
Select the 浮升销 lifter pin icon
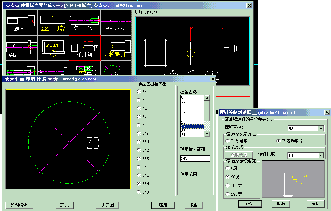point(85,48)
